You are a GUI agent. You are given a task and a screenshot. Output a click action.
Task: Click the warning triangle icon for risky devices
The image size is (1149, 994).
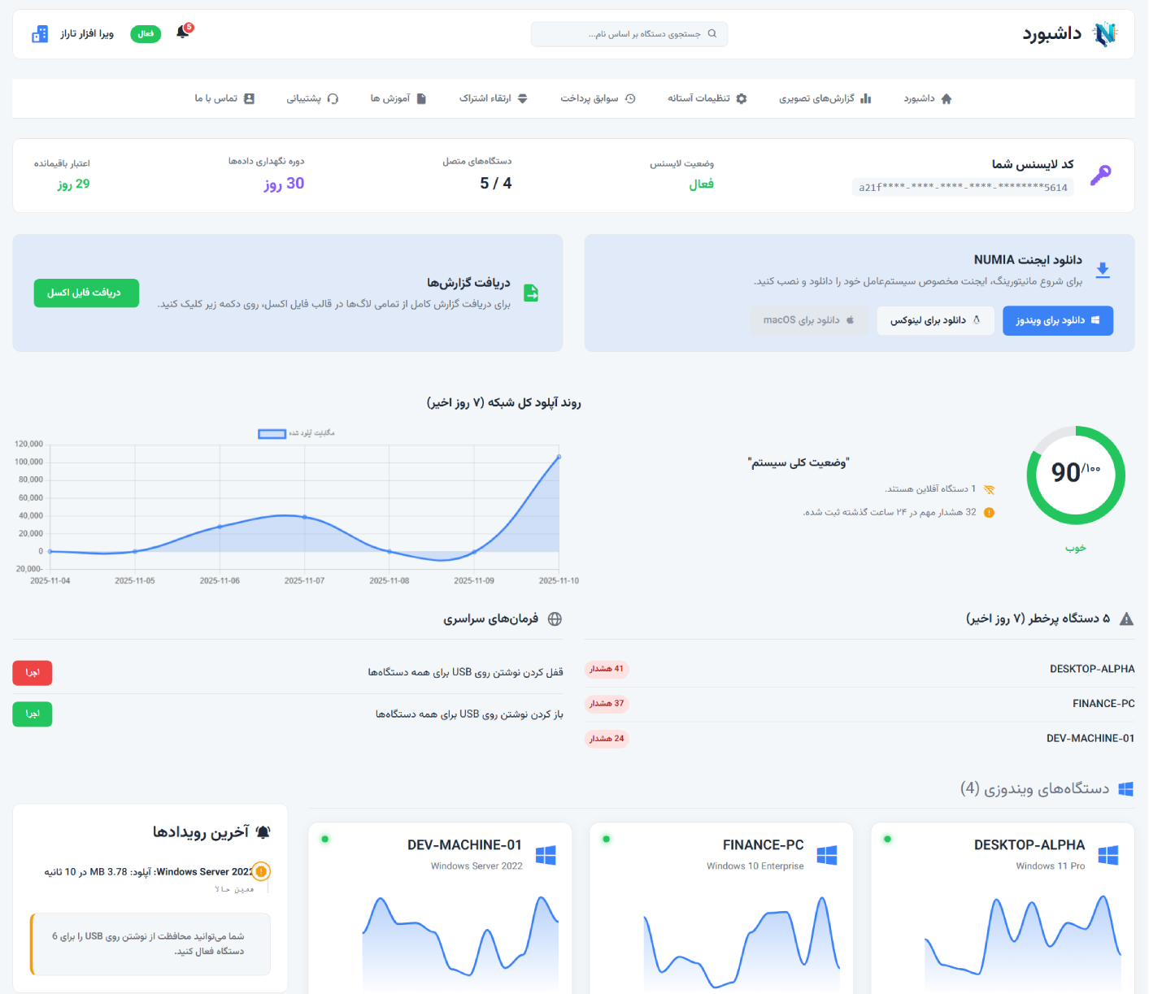[1126, 619]
